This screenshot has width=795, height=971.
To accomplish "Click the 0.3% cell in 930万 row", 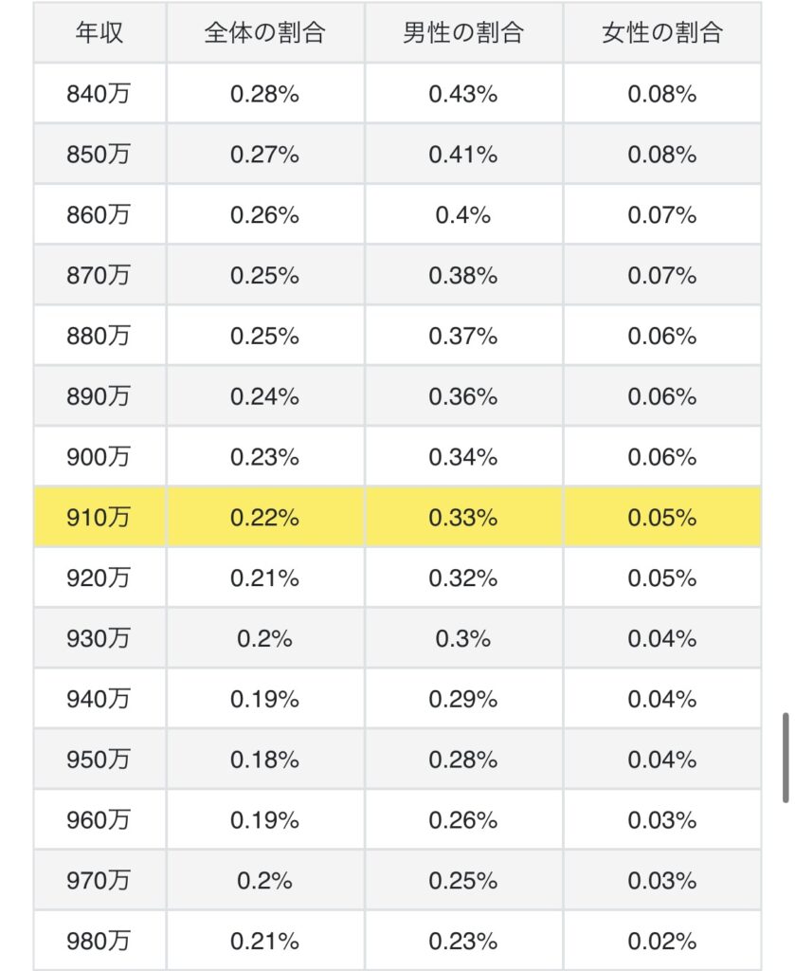I will click(x=464, y=638).
